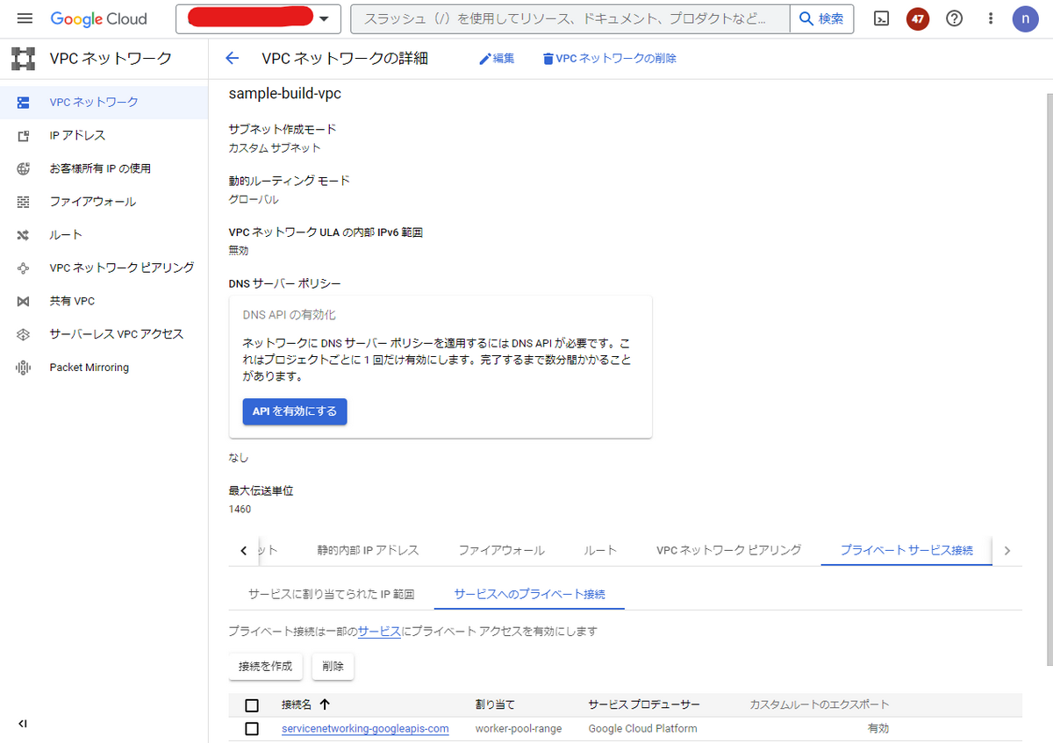Click the VPC ネットワーク product icon header
This screenshot has height=743, width=1053.
(x=23, y=59)
